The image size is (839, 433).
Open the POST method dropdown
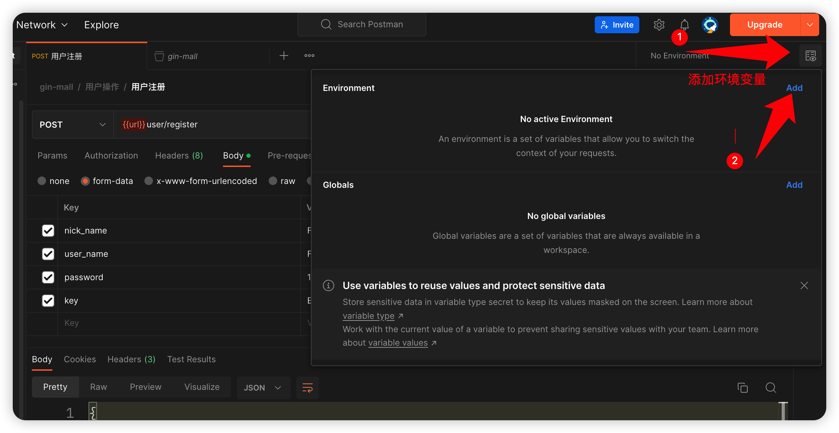tap(73, 125)
